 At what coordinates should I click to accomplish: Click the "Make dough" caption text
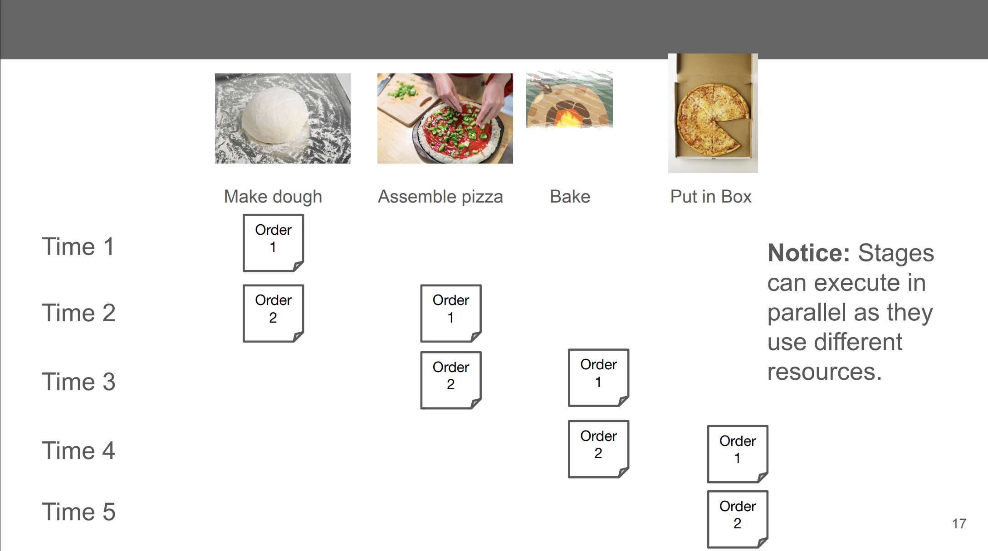273,197
